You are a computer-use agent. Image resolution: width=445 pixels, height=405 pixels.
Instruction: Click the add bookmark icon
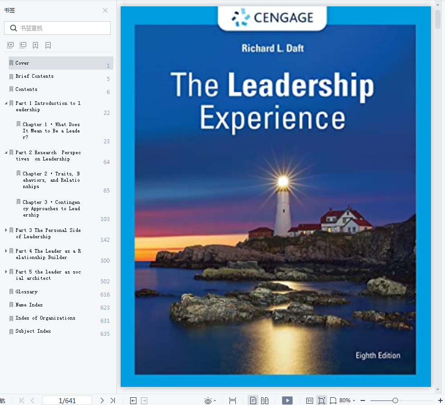click(36, 45)
